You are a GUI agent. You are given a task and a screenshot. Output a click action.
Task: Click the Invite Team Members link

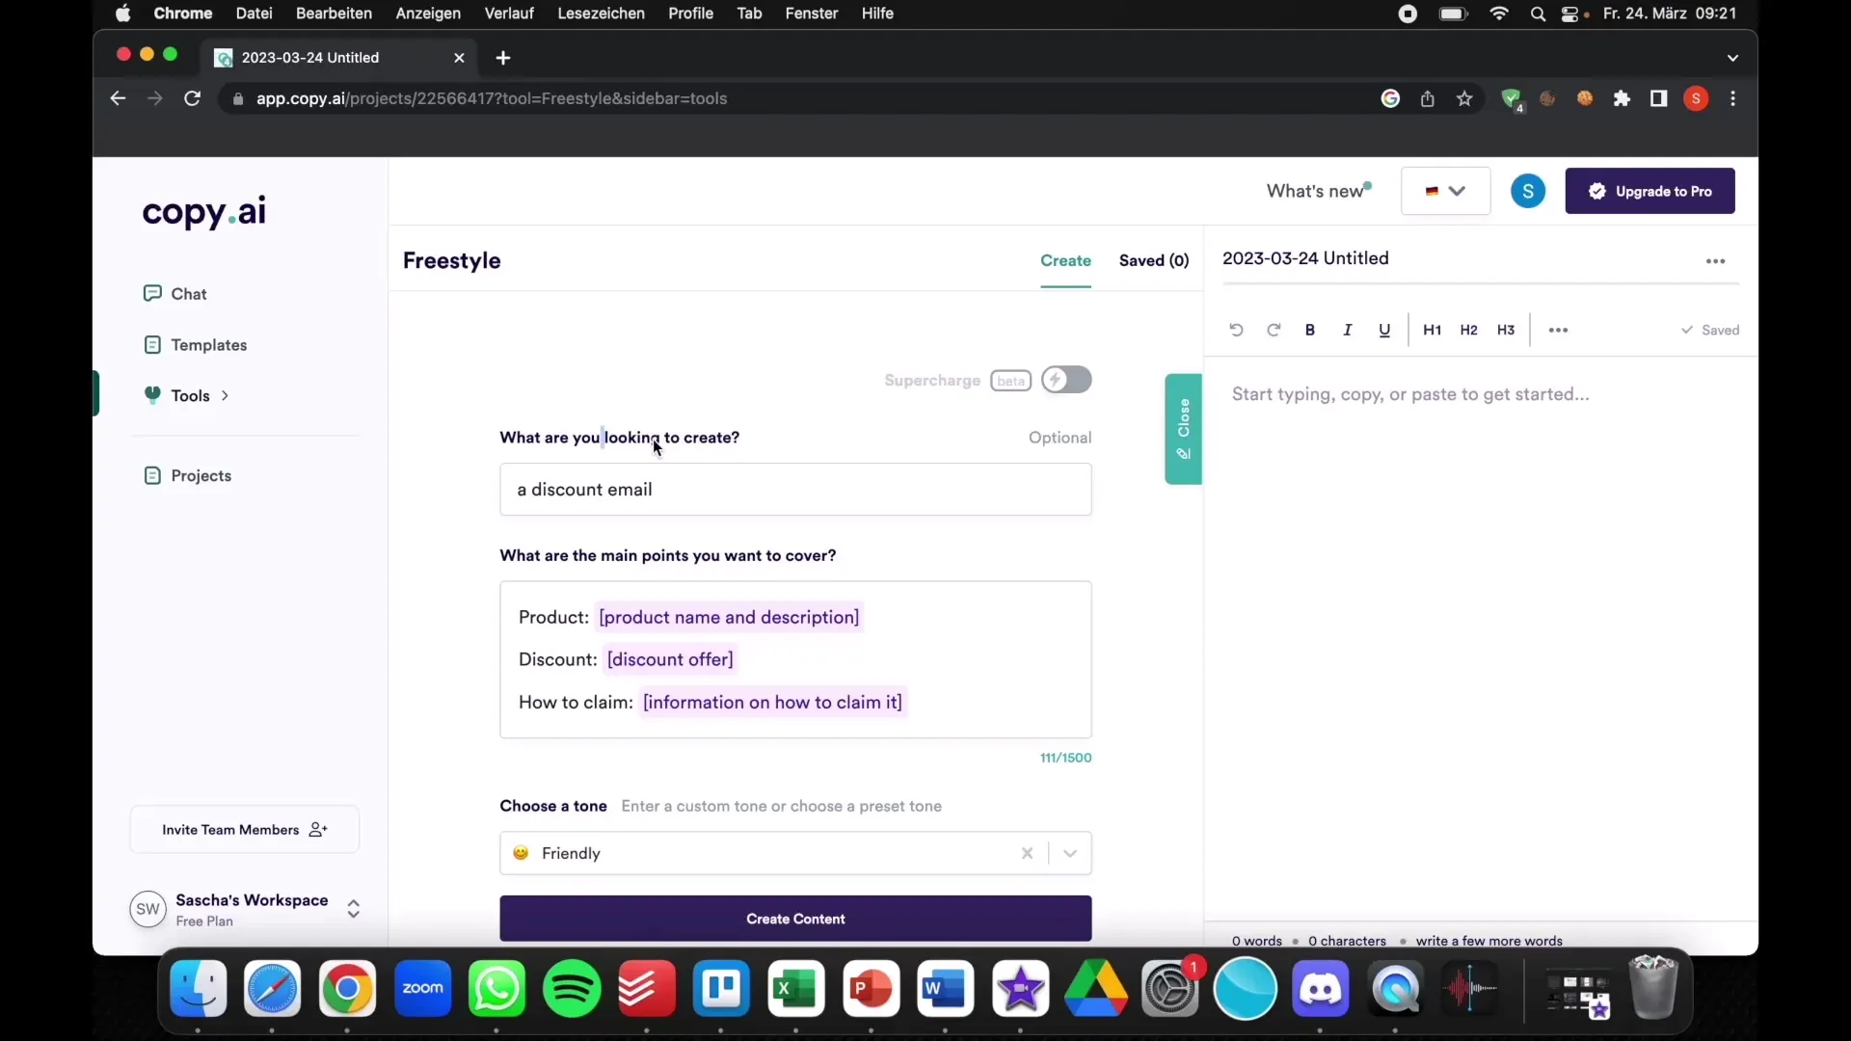pos(244,829)
